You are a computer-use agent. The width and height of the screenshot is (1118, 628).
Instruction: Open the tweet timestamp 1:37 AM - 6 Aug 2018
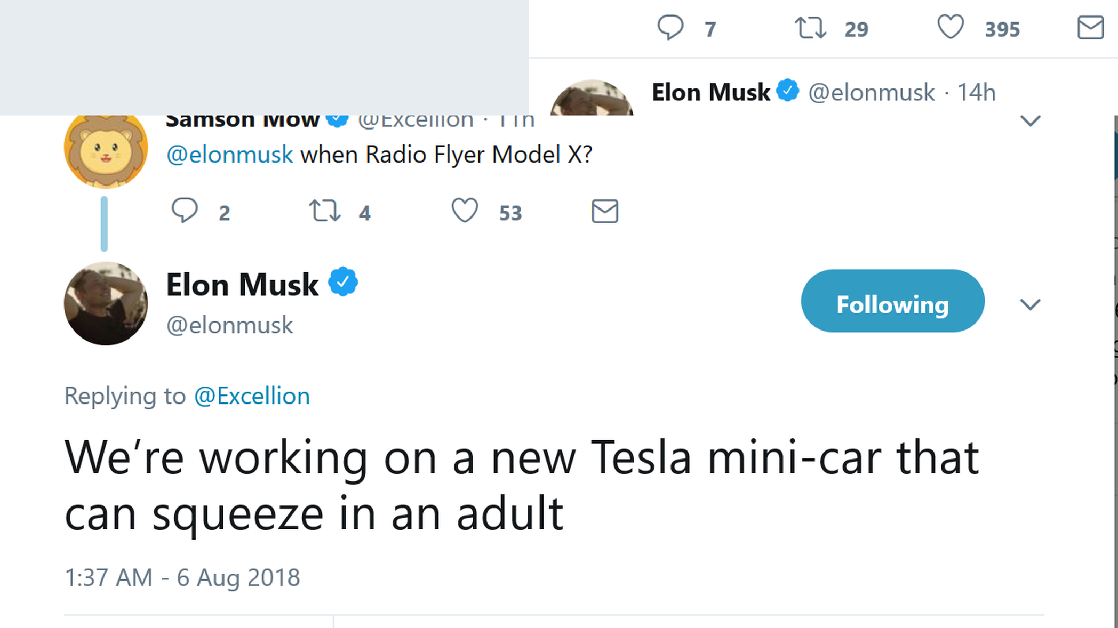pyautogui.click(x=182, y=578)
